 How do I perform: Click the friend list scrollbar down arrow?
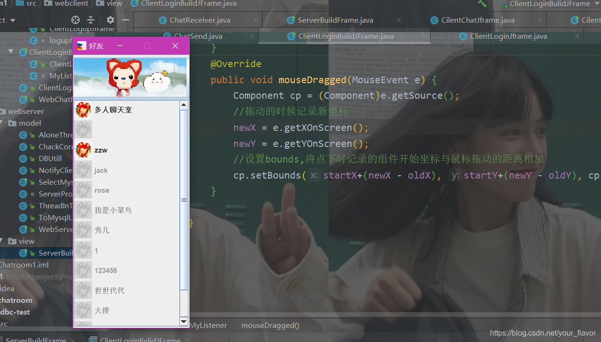coord(184,322)
